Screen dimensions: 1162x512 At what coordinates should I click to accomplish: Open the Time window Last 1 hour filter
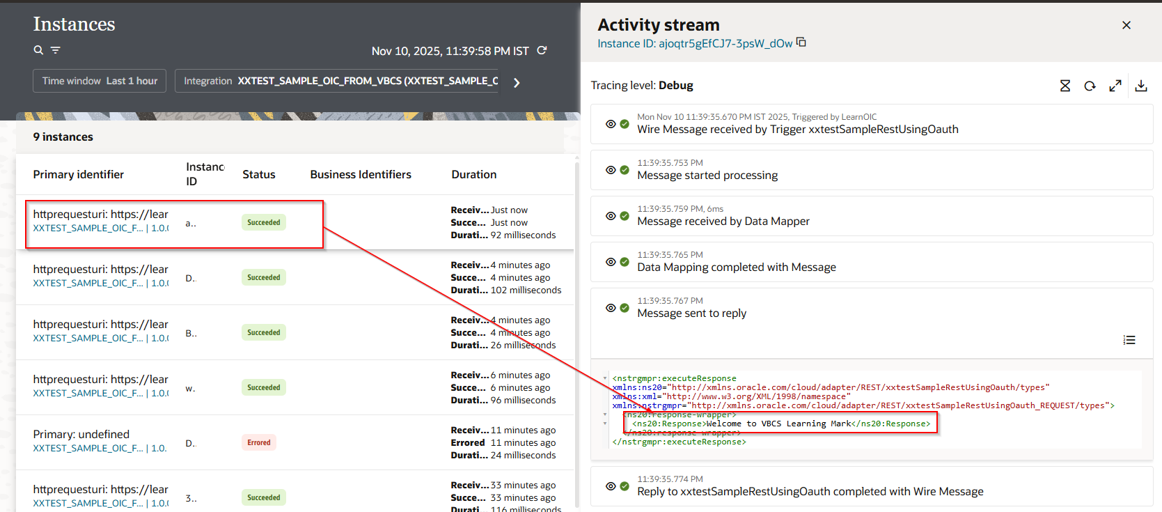[100, 81]
